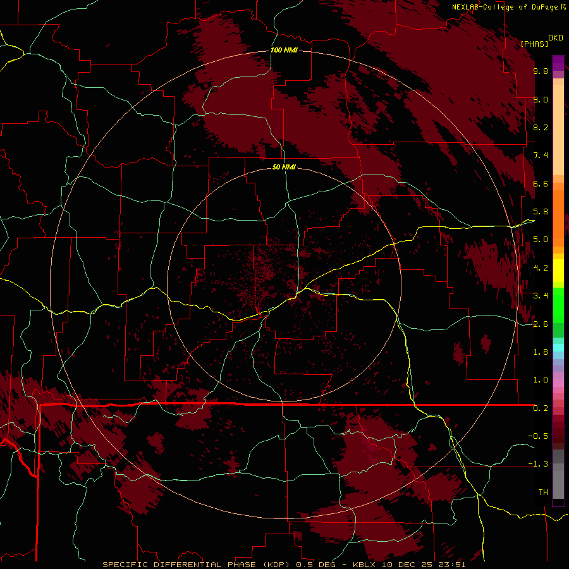The image size is (569, 569).
Task: Click the 4.2 value on the color scale
Action: pyautogui.click(x=541, y=268)
